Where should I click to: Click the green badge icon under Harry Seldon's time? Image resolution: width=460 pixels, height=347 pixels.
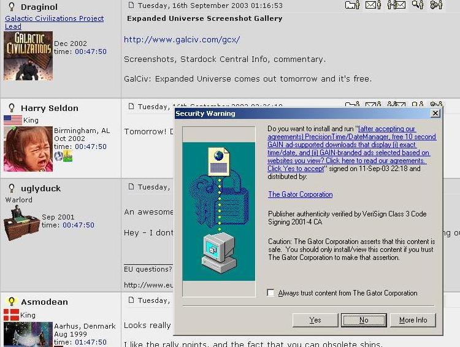pos(67,156)
